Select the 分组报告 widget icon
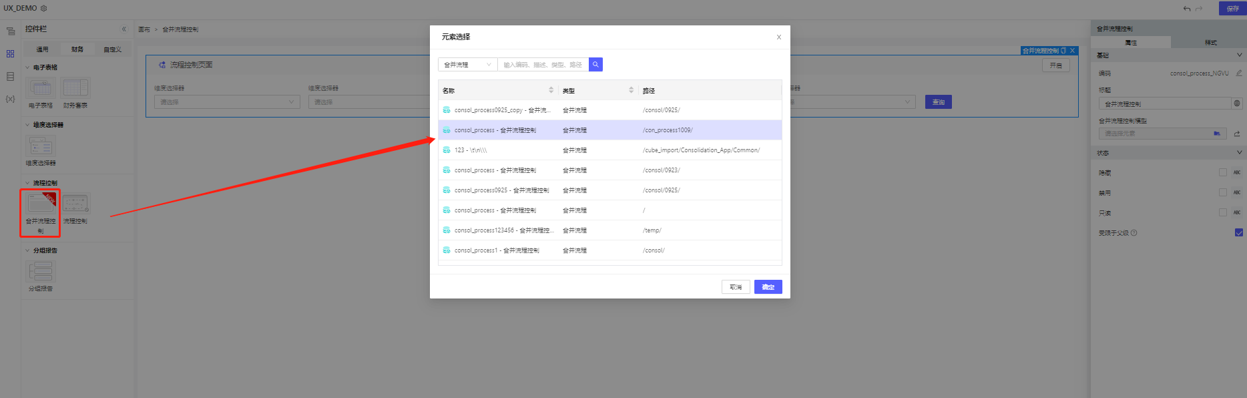This screenshot has height=398, width=1247. tap(41, 271)
